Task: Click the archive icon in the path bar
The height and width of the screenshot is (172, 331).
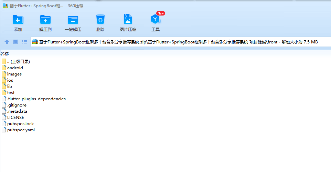Action: point(35,42)
